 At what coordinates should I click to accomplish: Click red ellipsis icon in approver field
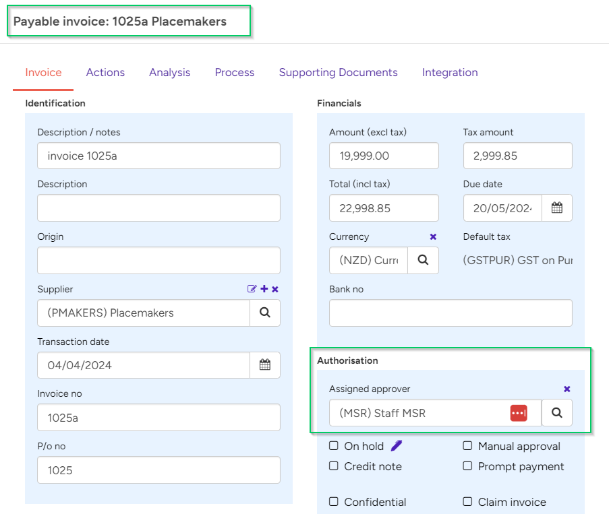pos(519,413)
